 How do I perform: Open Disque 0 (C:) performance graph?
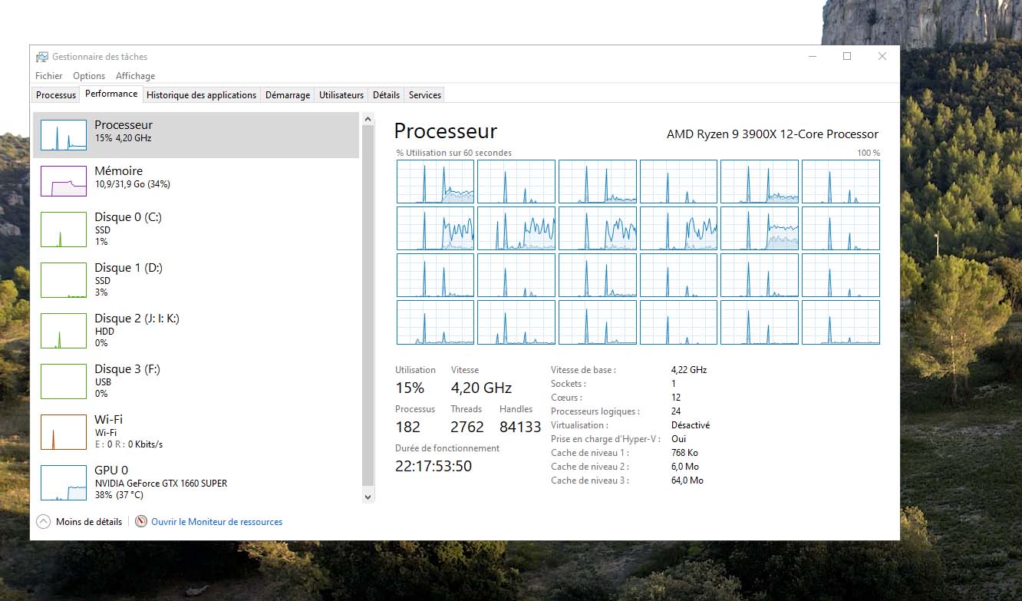tap(63, 229)
